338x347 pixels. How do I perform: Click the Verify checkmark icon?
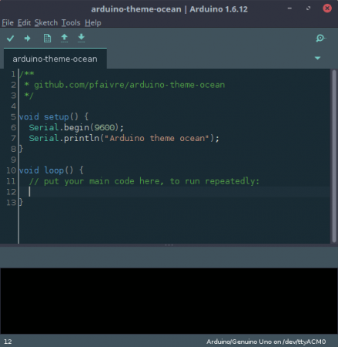11,39
